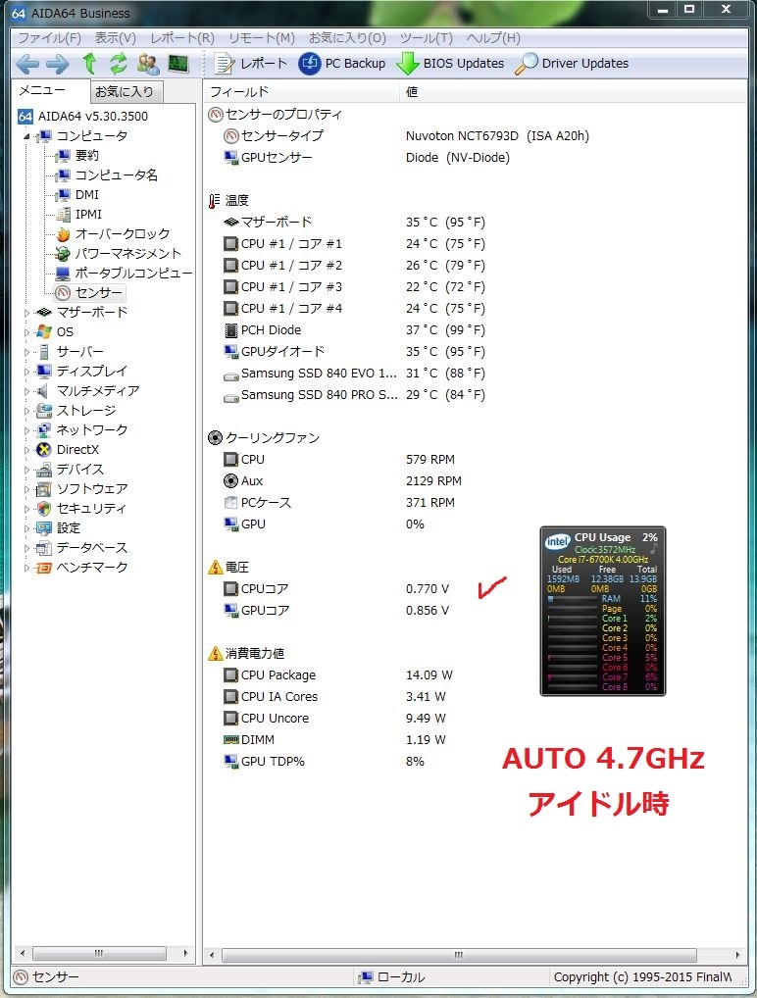Click BIOS Updates toolbar button
Viewport: 757px width, 998px height.
(x=450, y=64)
